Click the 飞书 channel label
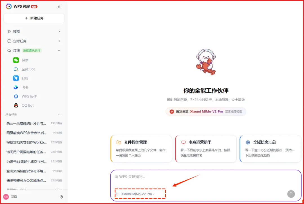Image resolution: width=304 pixels, height=204 pixels. pyautogui.click(x=25, y=88)
